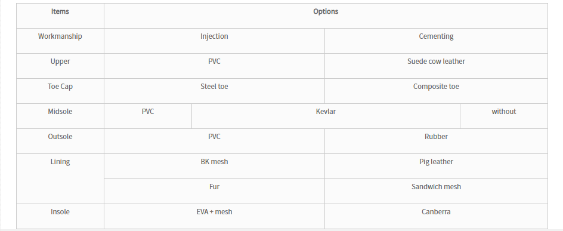
Task: Click PVC in the Midsole row
Action: coord(148,116)
